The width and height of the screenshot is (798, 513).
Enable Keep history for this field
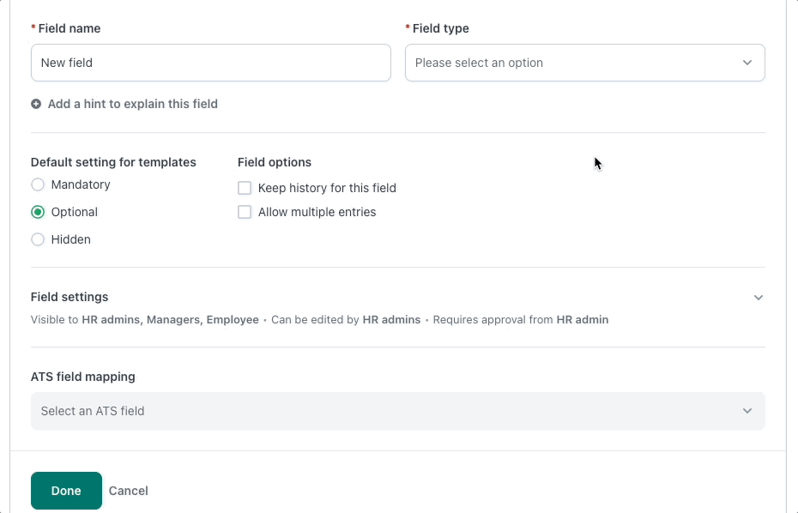tap(245, 188)
